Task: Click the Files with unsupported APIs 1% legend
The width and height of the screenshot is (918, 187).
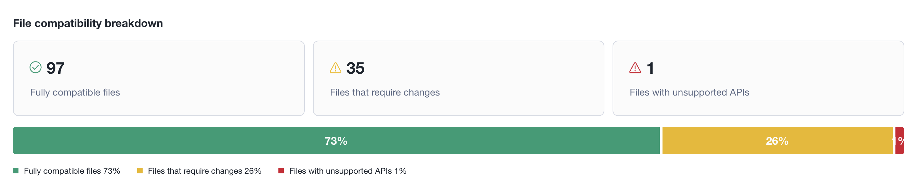Action: (x=347, y=171)
